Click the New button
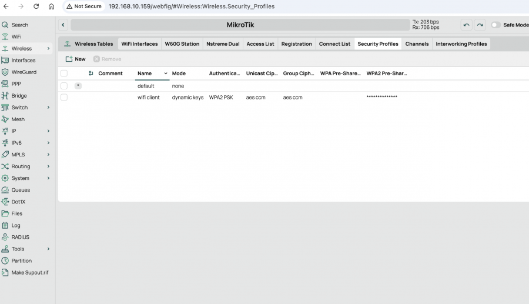This screenshot has width=529, height=304. (75, 59)
